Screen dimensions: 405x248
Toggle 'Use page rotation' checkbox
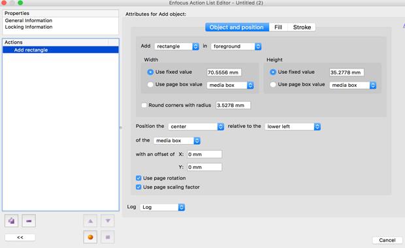[138, 178]
